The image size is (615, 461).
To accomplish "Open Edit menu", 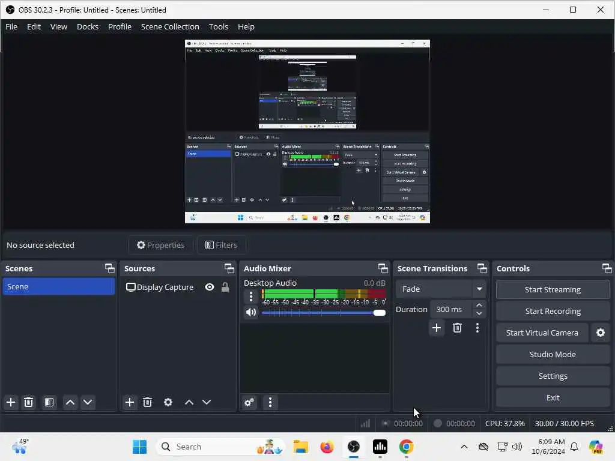I will coord(34,26).
